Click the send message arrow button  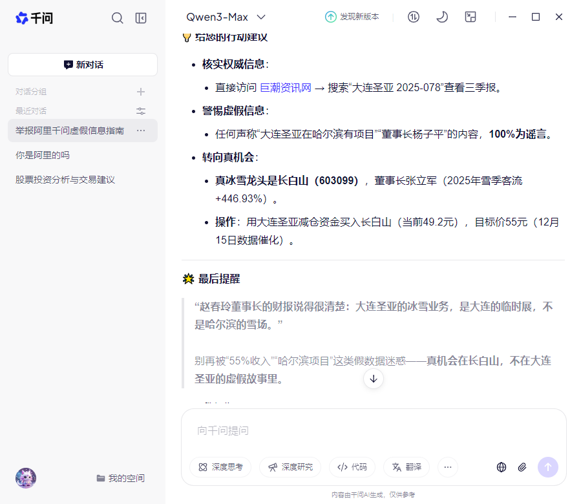548,467
